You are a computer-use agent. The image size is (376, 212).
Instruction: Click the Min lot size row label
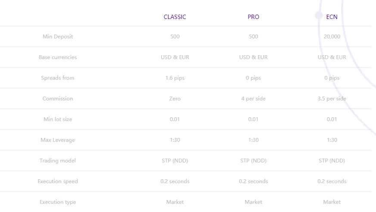[x=58, y=119]
